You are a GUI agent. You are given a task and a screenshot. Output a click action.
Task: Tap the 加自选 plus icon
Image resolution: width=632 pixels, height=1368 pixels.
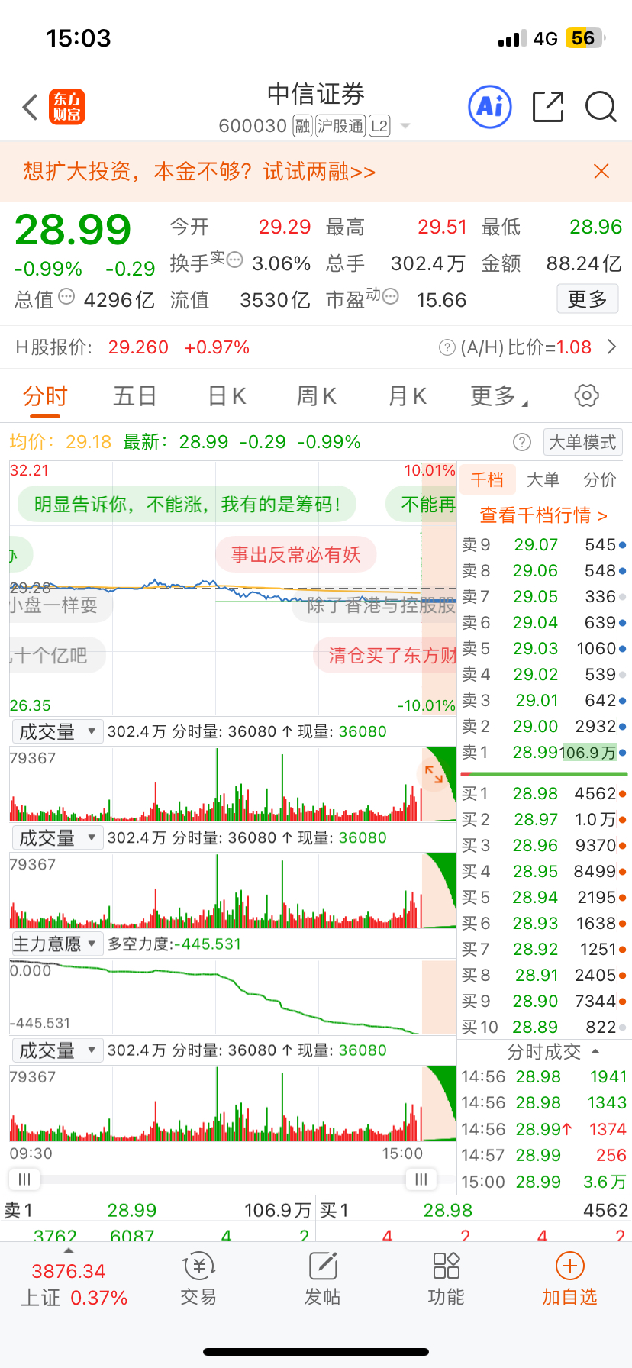point(569,1266)
